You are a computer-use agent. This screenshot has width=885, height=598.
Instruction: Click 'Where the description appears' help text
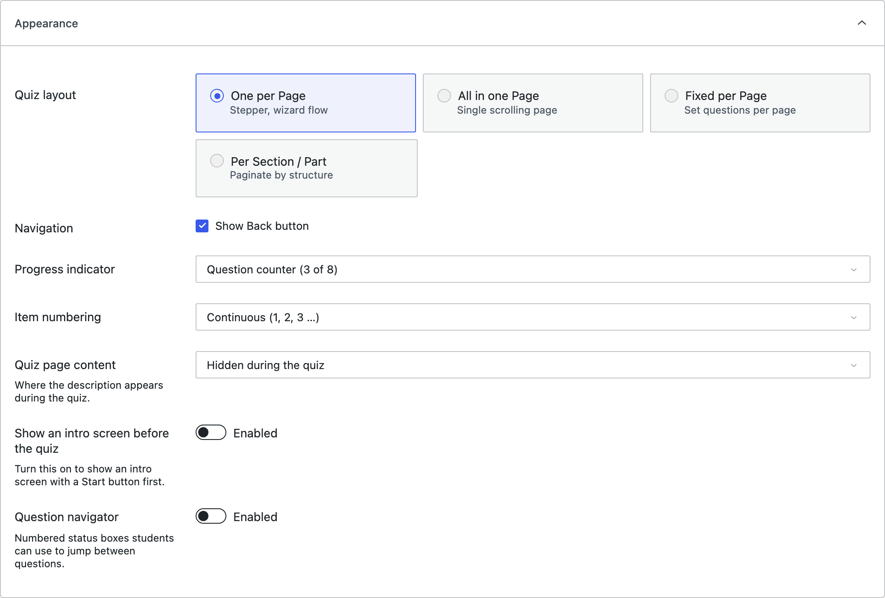[x=89, y=391]
